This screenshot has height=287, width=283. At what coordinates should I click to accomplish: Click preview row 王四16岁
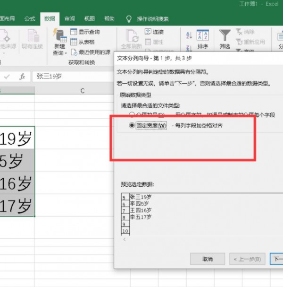pos(141,210)
